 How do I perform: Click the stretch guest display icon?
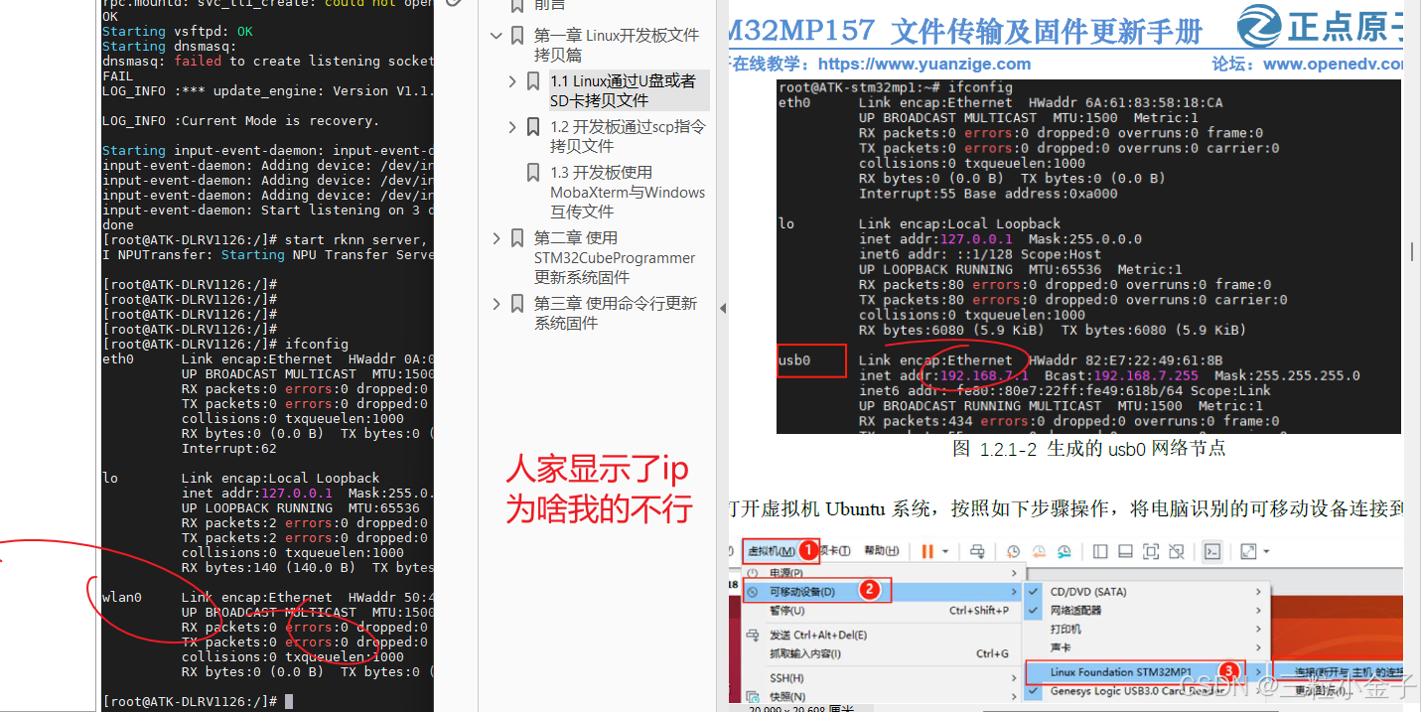click(1248, 551)
